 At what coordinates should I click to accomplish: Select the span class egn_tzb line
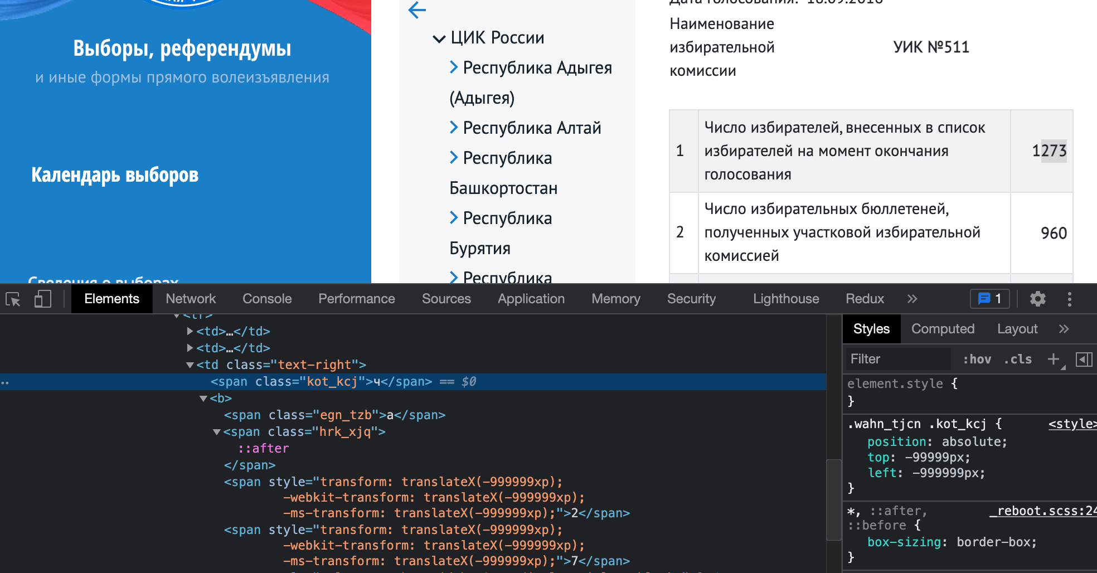pos(334,415)
